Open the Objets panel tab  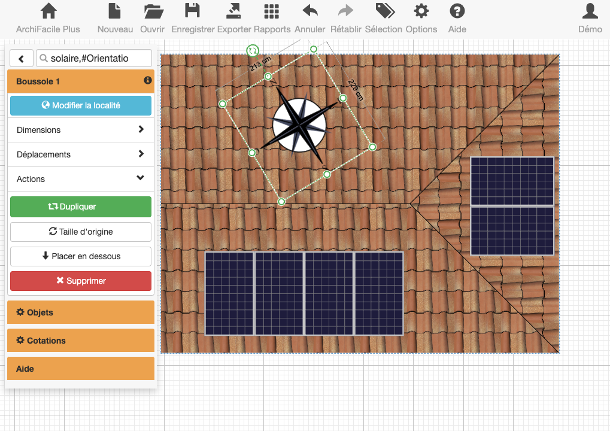pyautogui.click(x=80, y=312)
